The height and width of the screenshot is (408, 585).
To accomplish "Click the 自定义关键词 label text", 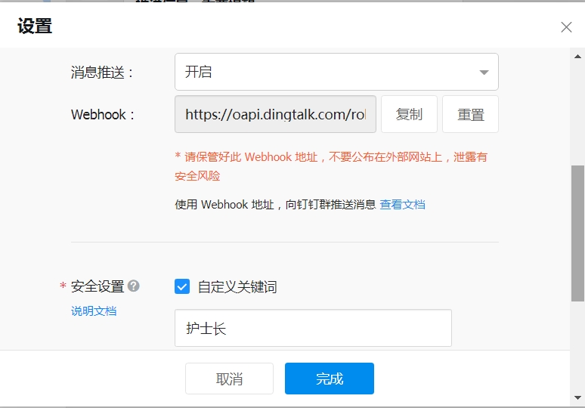I will pos(237,286).
